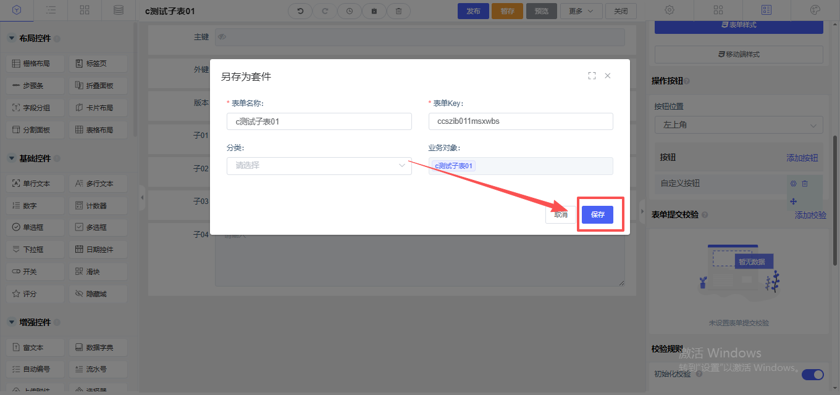Open settings gear for 自定义按钮
The image size is (840, 395).
point(793,184)
